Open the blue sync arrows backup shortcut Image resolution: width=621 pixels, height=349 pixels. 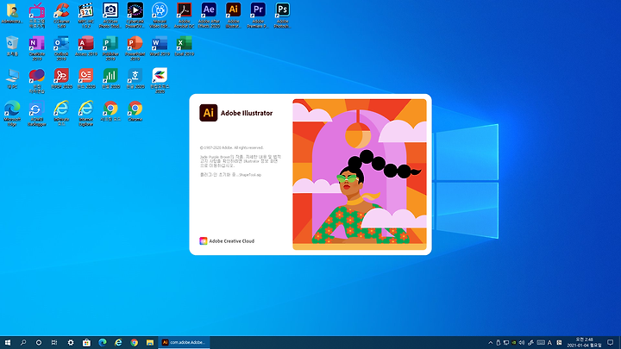[x=37, y=113]
